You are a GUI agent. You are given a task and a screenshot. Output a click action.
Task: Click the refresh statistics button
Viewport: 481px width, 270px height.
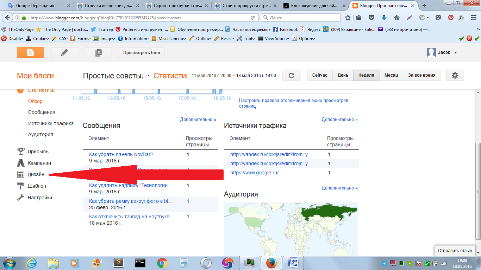(x=291, y=75)
